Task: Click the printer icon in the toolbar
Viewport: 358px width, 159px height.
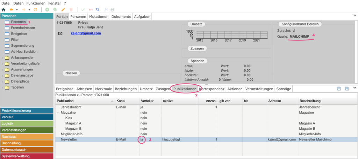Action: coord(112,9)
